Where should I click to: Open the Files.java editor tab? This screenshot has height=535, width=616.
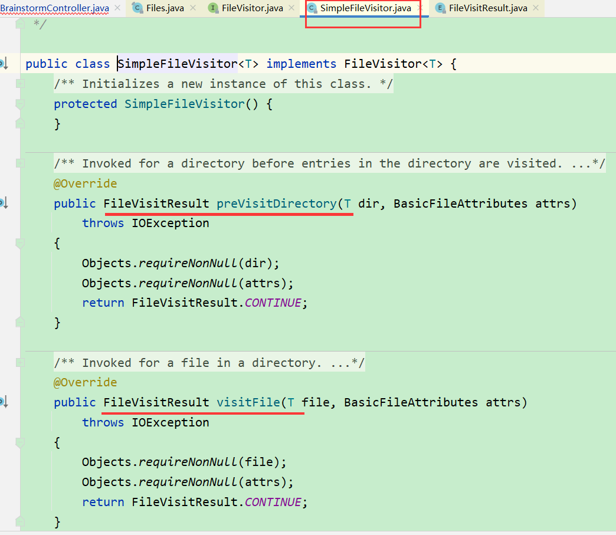(165, 8)
